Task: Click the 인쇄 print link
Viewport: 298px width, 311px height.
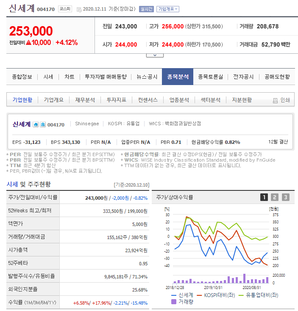Action: pyautogui.click(x=285, y=100)
